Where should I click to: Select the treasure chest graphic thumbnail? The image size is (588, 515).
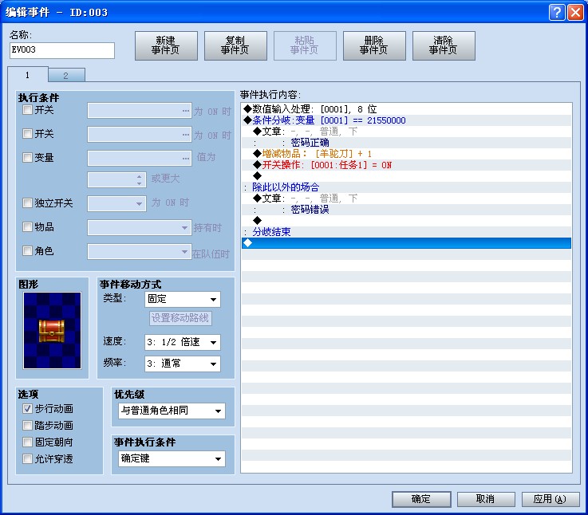point(52,330)
